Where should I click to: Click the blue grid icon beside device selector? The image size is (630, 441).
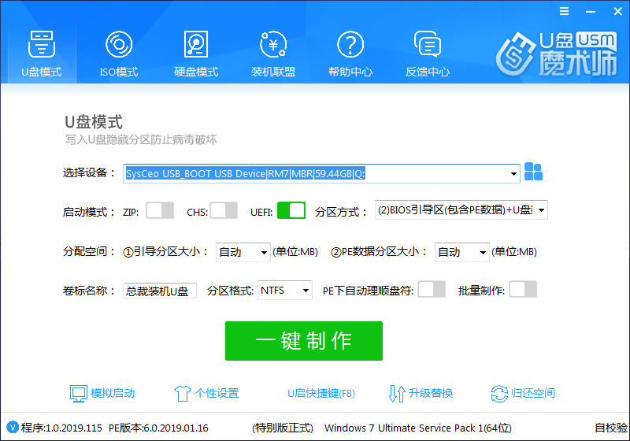(x=534, y=172)
